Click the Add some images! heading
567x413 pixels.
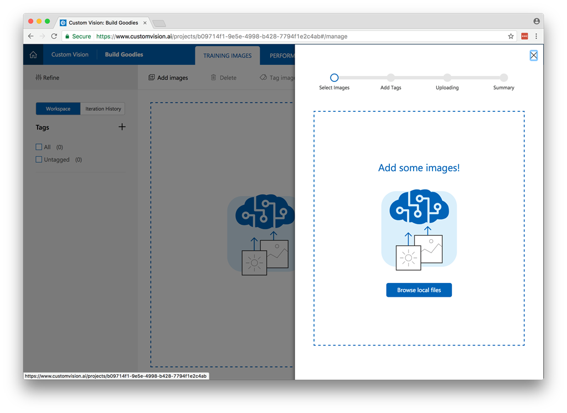coord(419,168)
